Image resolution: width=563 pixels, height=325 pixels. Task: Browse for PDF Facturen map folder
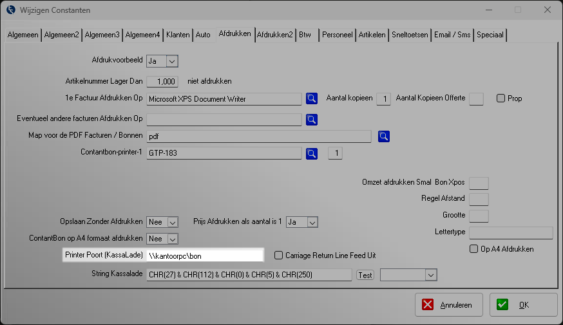tap(384, 136)
